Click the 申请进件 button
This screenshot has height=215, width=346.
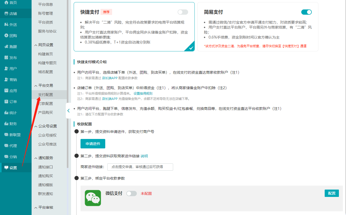(93, 144)
